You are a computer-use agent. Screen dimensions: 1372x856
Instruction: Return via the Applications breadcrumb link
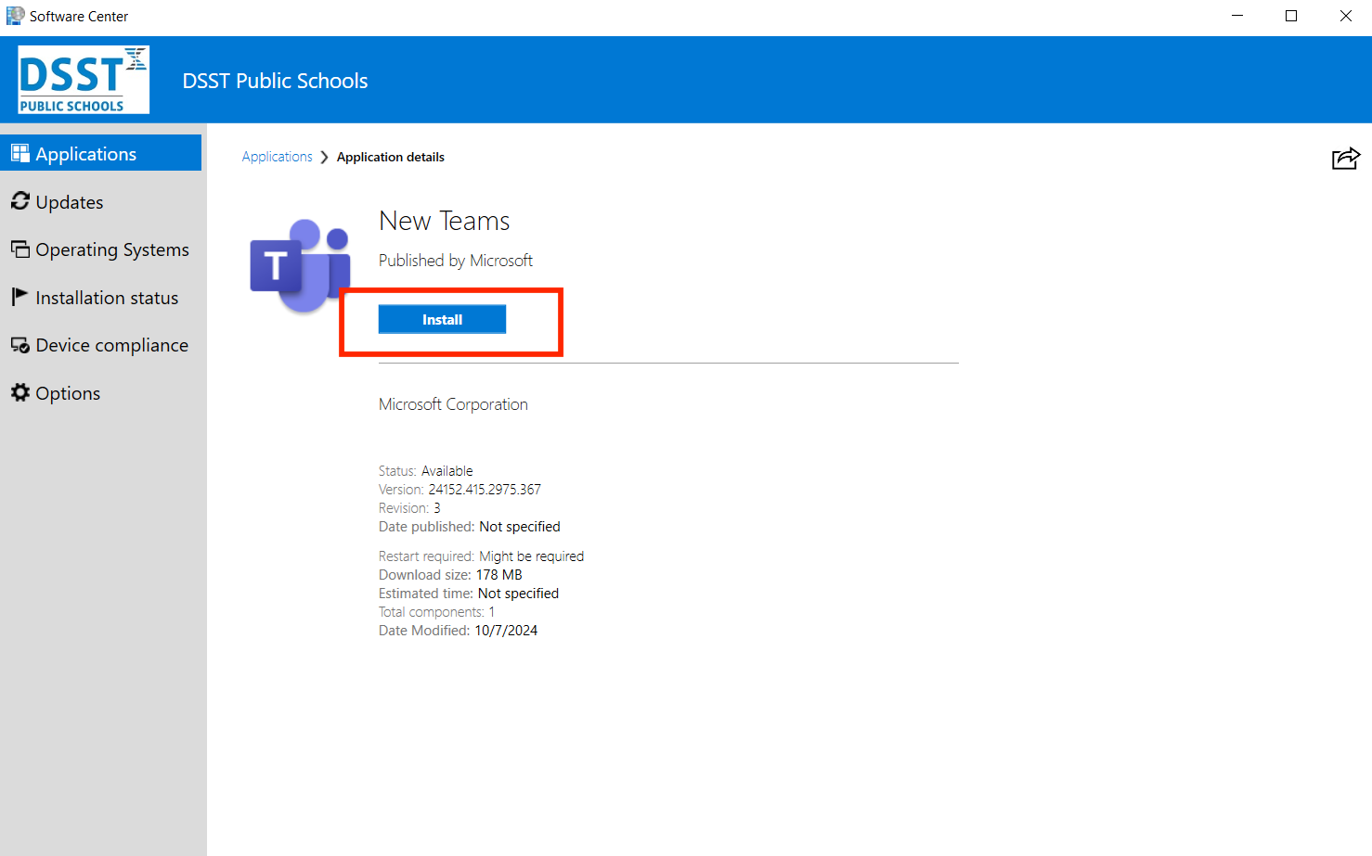coord(277,157)
